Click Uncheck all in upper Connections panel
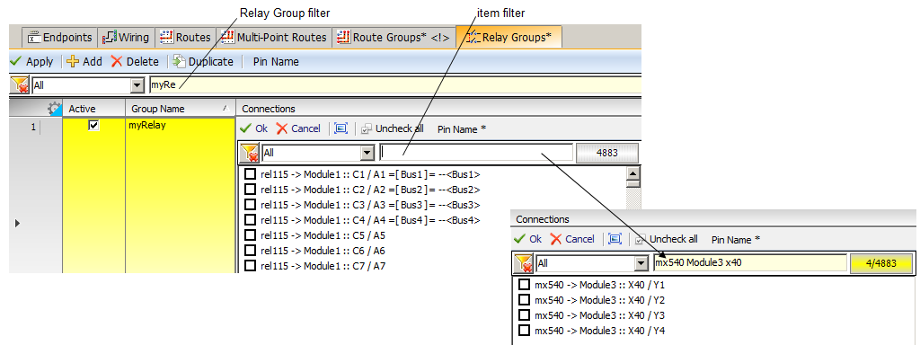Viewport: 920px width, 345px height. (392, 128)
